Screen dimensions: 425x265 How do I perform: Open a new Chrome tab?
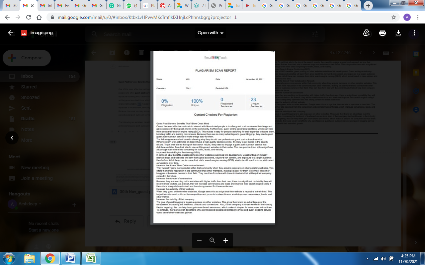[368, 6]
